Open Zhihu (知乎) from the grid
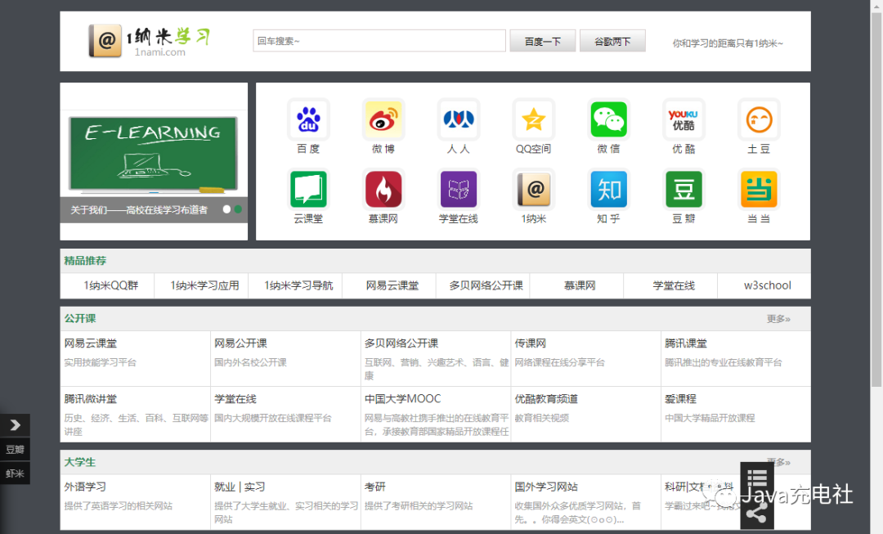Image resolution: width=883 pixels, height=534 pixels. tap(608, 190)
